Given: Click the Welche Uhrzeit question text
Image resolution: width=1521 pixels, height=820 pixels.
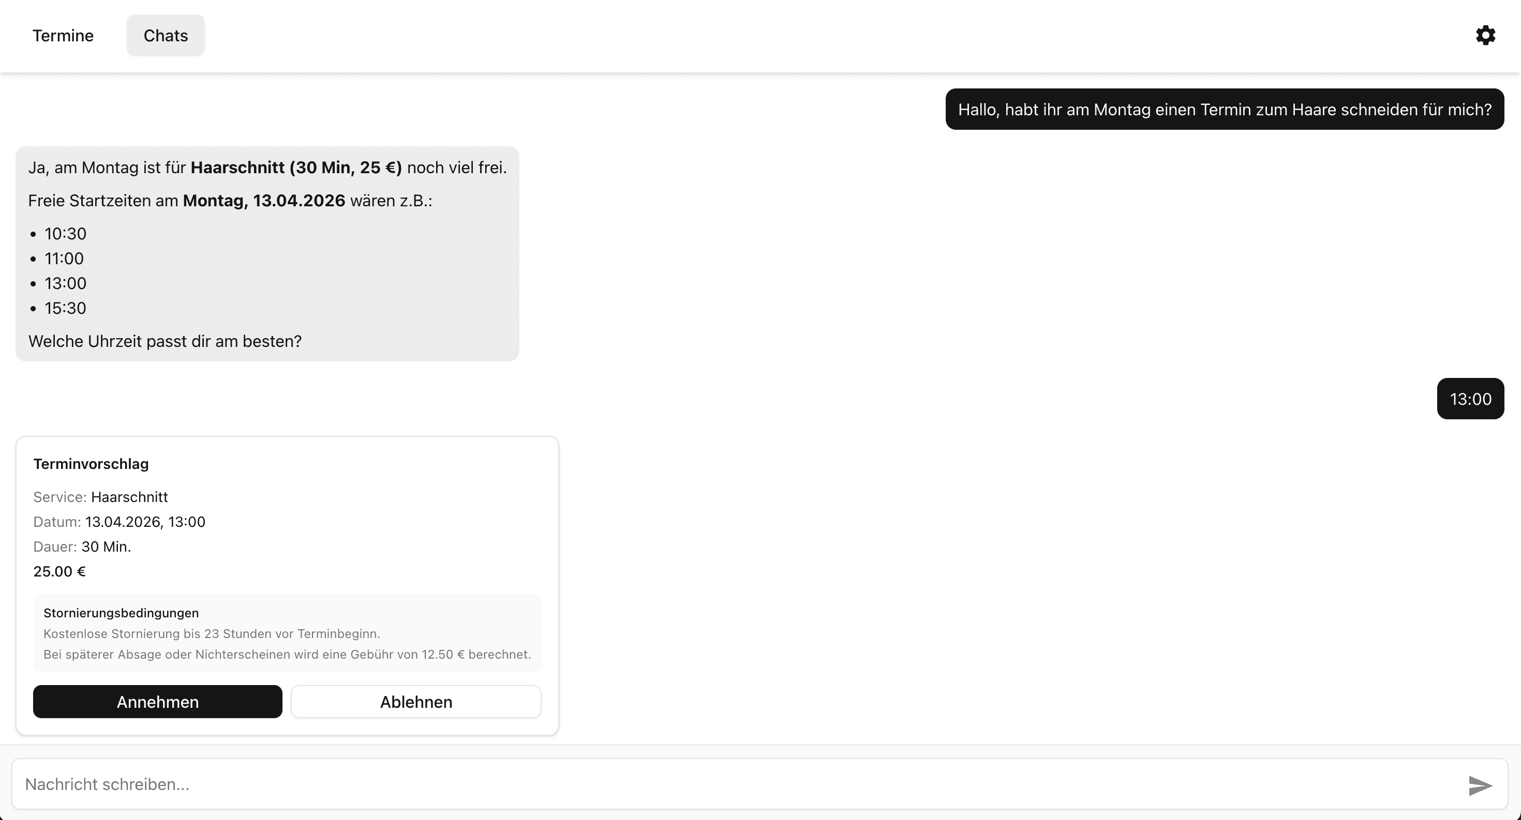Looking at the screenshot, I should [x=164, y=341].
